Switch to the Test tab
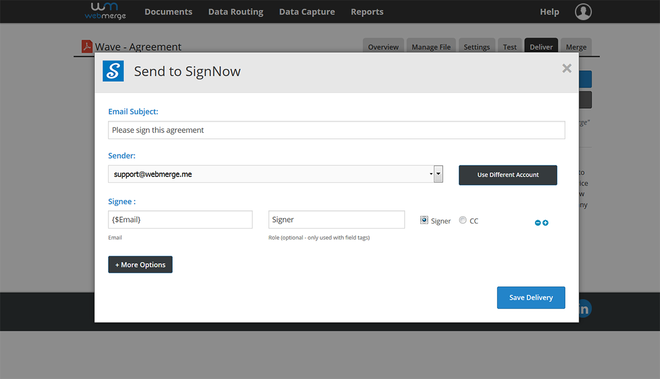 pyautogui.click(x=510, y=47)
